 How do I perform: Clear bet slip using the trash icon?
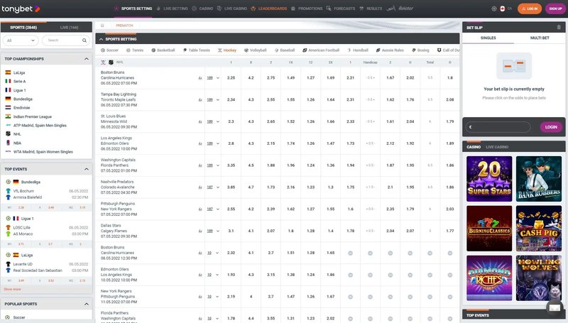559,27
